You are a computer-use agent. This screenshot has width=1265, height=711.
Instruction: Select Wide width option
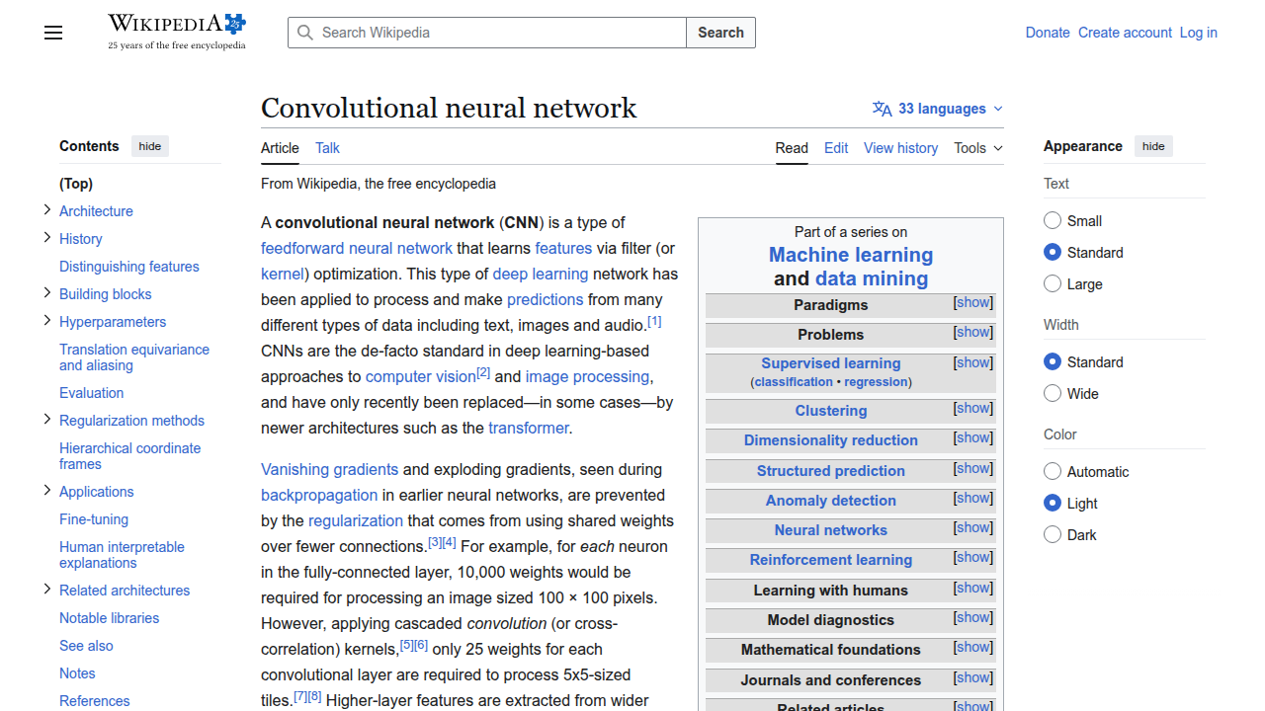[x=1053, y=394]
